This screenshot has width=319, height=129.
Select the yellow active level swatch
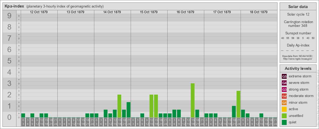click(x=284, y=109)
